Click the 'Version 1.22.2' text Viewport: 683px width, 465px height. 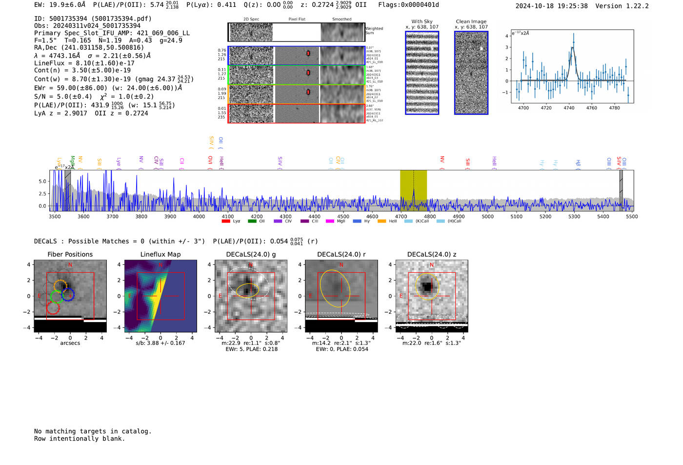tap(622, 6)
